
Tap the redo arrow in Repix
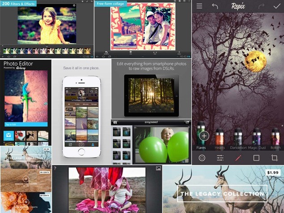click(262, 6)
